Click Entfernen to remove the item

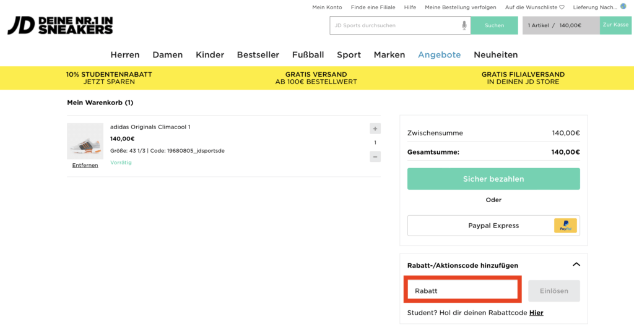point(85,165)
